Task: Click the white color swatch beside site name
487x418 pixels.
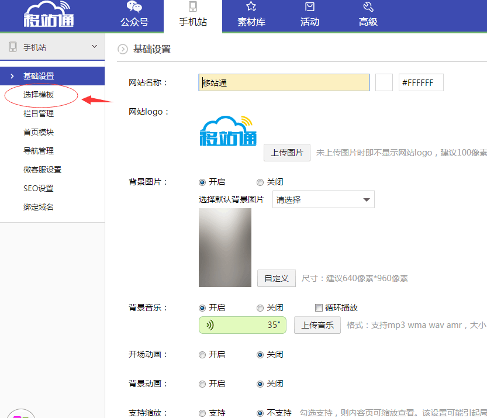Action: click(384, 82)
